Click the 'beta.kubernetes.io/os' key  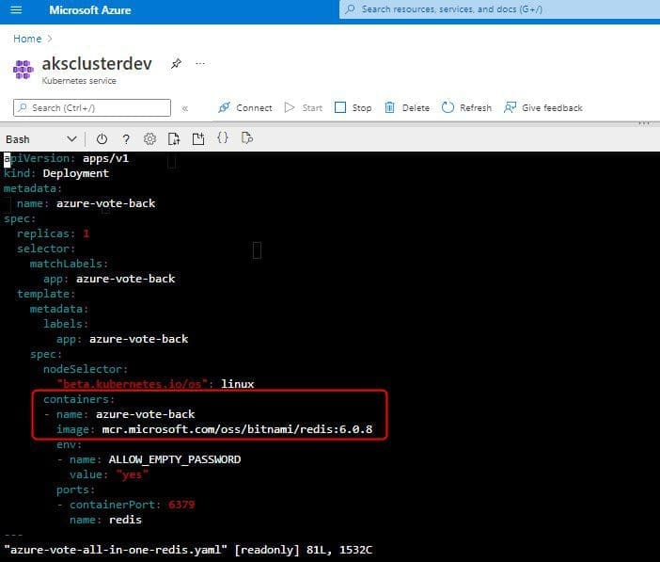(133, 384)
